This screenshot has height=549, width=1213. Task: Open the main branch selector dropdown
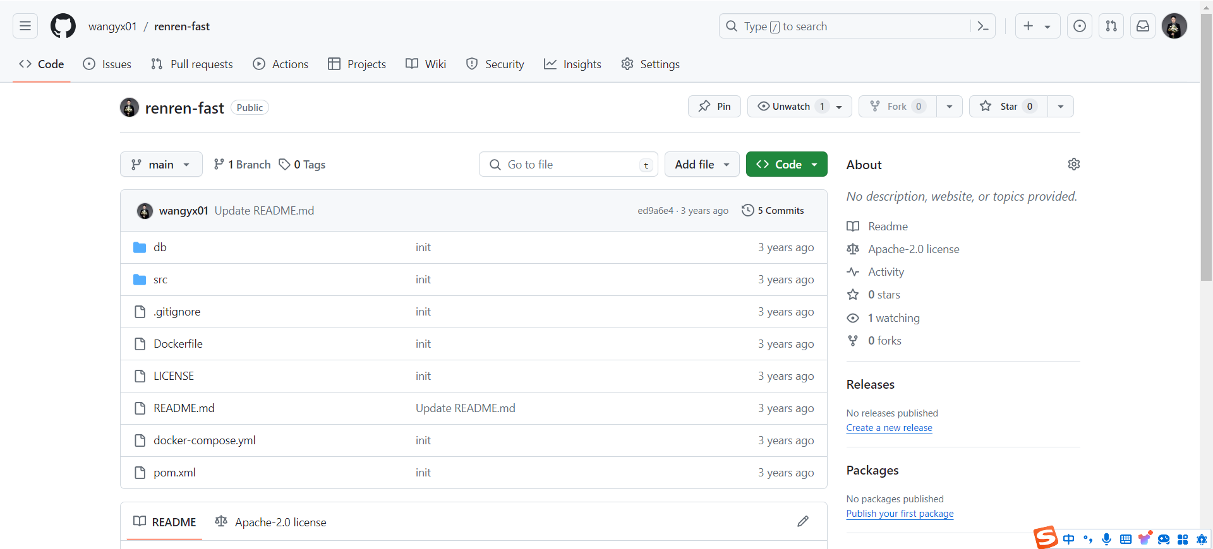(x=161, y=164)
